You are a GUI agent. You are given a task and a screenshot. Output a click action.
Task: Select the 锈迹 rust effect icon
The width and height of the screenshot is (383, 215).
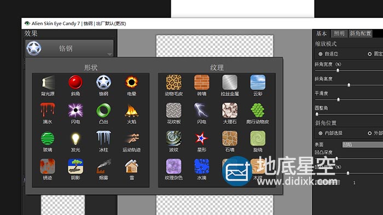click(x=48, y=166)
